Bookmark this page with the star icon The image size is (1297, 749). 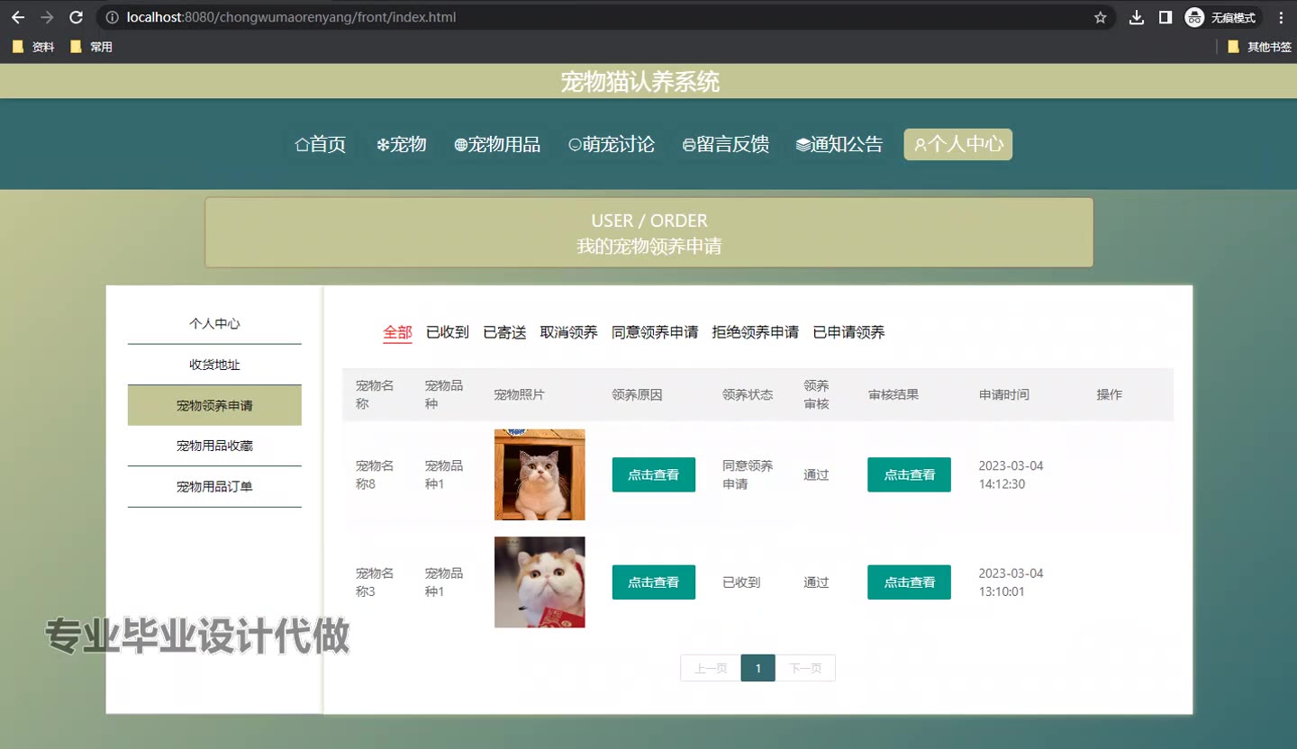[x=1100, y=17]
